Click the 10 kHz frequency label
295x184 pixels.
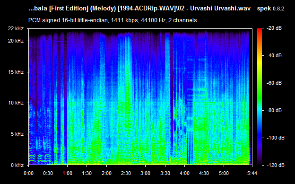[16, 103]
